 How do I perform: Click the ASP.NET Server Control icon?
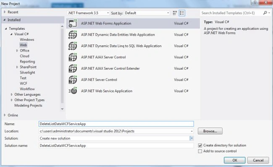pos(73,80)
